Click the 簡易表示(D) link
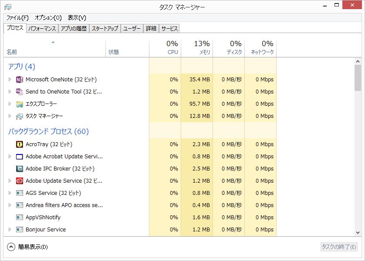Screen dimensions: 365x261 click(33, 247)
